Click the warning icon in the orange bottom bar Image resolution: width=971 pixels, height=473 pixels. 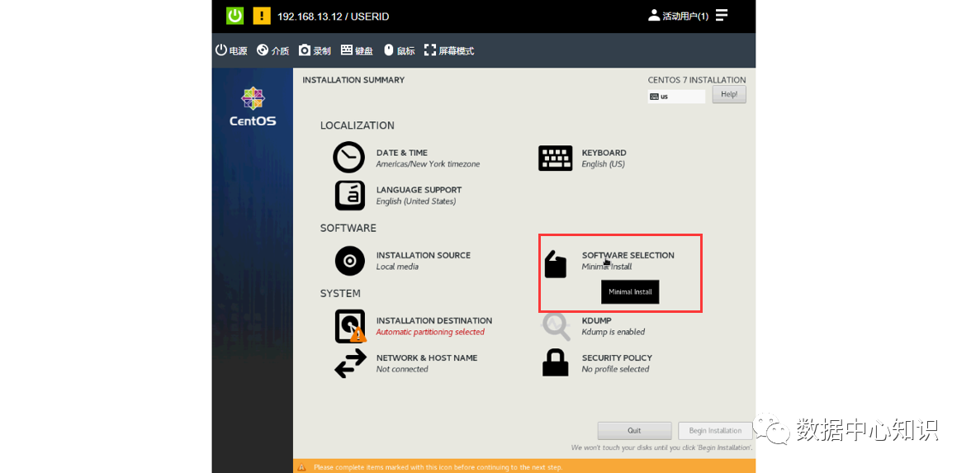click(x=301, y=467)
